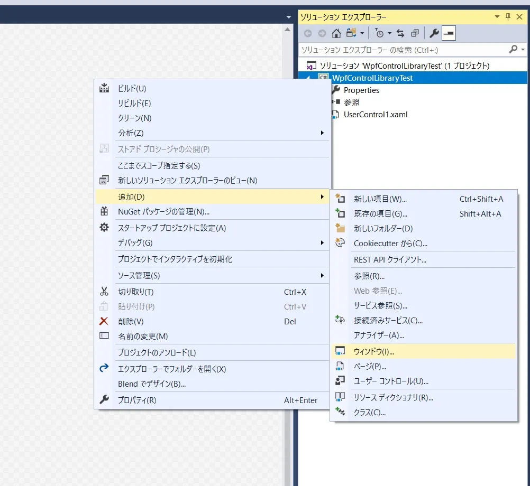This screenshot has height=486, width=530.
Task: Toggle the Preview Selected Items button
Action: click(x=449, y=33)
